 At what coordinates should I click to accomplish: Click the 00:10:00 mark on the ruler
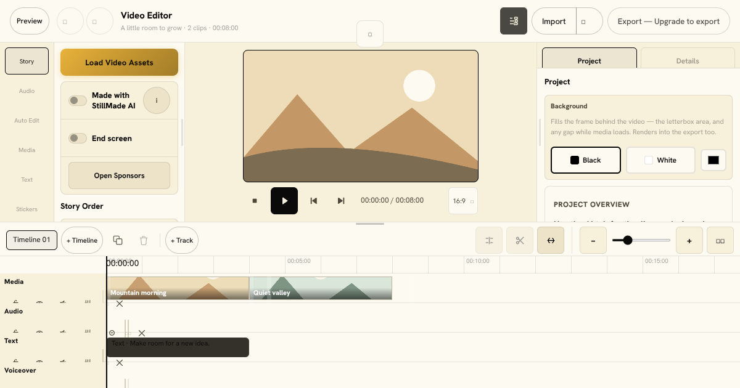(x=477, y=261)
